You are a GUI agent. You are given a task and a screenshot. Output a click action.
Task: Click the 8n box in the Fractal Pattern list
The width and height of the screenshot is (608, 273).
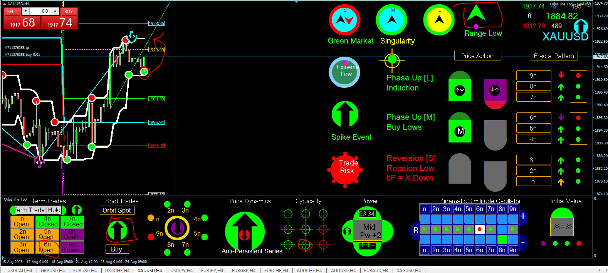coord(533,86)
